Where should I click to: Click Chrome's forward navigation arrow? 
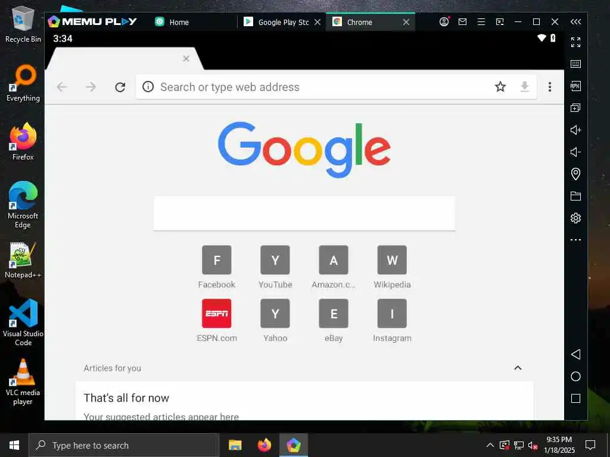point(91,87)
